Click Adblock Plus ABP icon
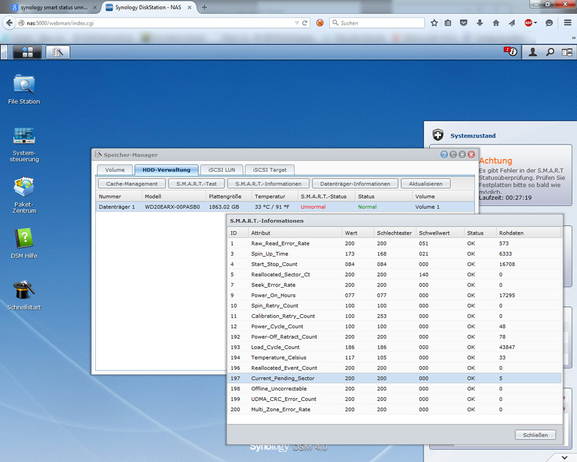The height and width of the screenshot is (462, 577). coord(529,23)
